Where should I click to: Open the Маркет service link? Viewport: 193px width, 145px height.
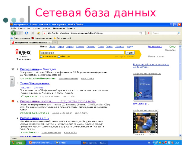(70, 47)
